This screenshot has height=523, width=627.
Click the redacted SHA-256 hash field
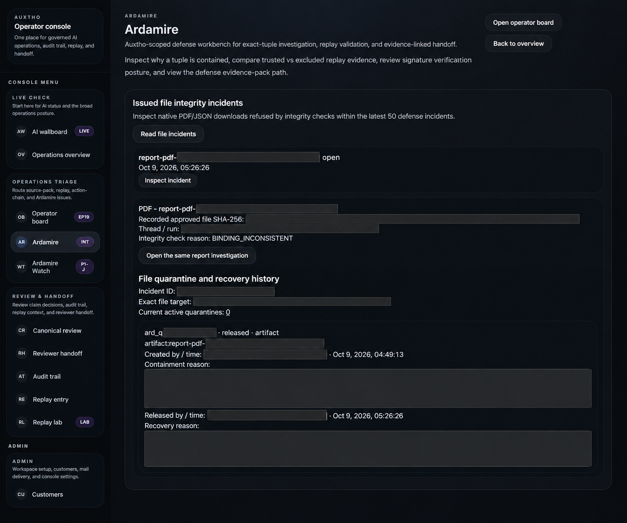pos(413,219)
